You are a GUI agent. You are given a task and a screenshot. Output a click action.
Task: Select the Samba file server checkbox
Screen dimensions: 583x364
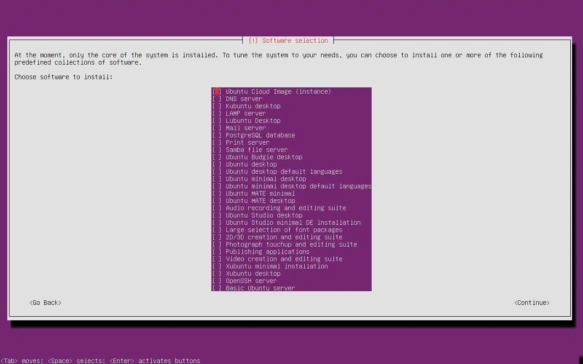[217, 150]
